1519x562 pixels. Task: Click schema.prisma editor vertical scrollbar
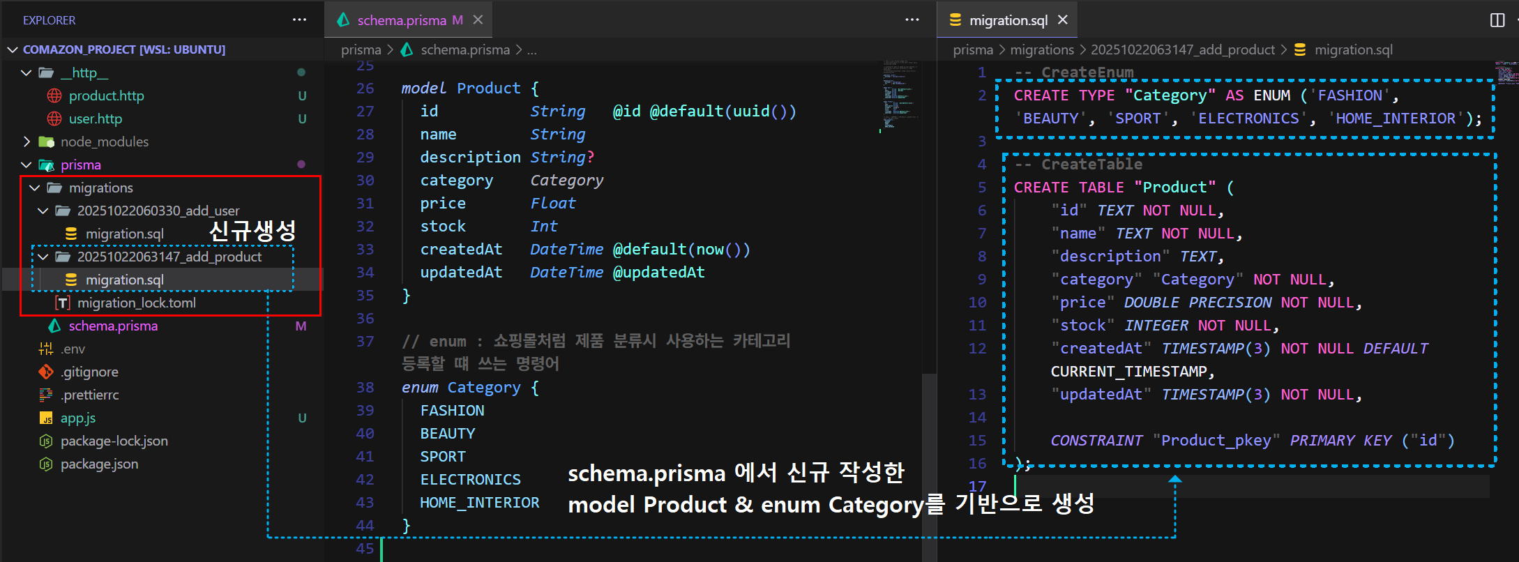(929, 468)
